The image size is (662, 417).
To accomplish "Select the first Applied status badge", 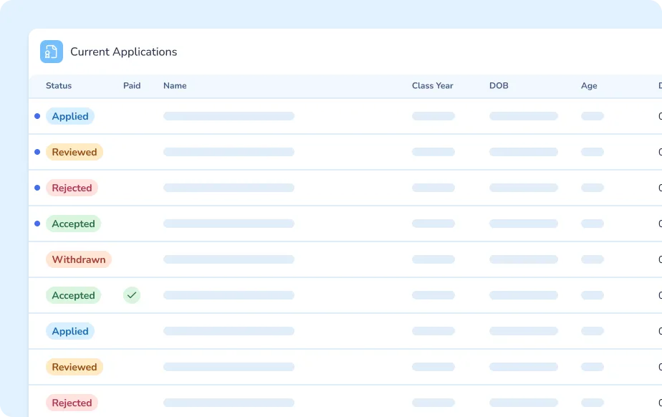I will 70,116.
